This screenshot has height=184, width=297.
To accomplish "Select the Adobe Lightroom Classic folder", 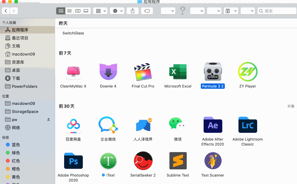I will coord(247,125).
